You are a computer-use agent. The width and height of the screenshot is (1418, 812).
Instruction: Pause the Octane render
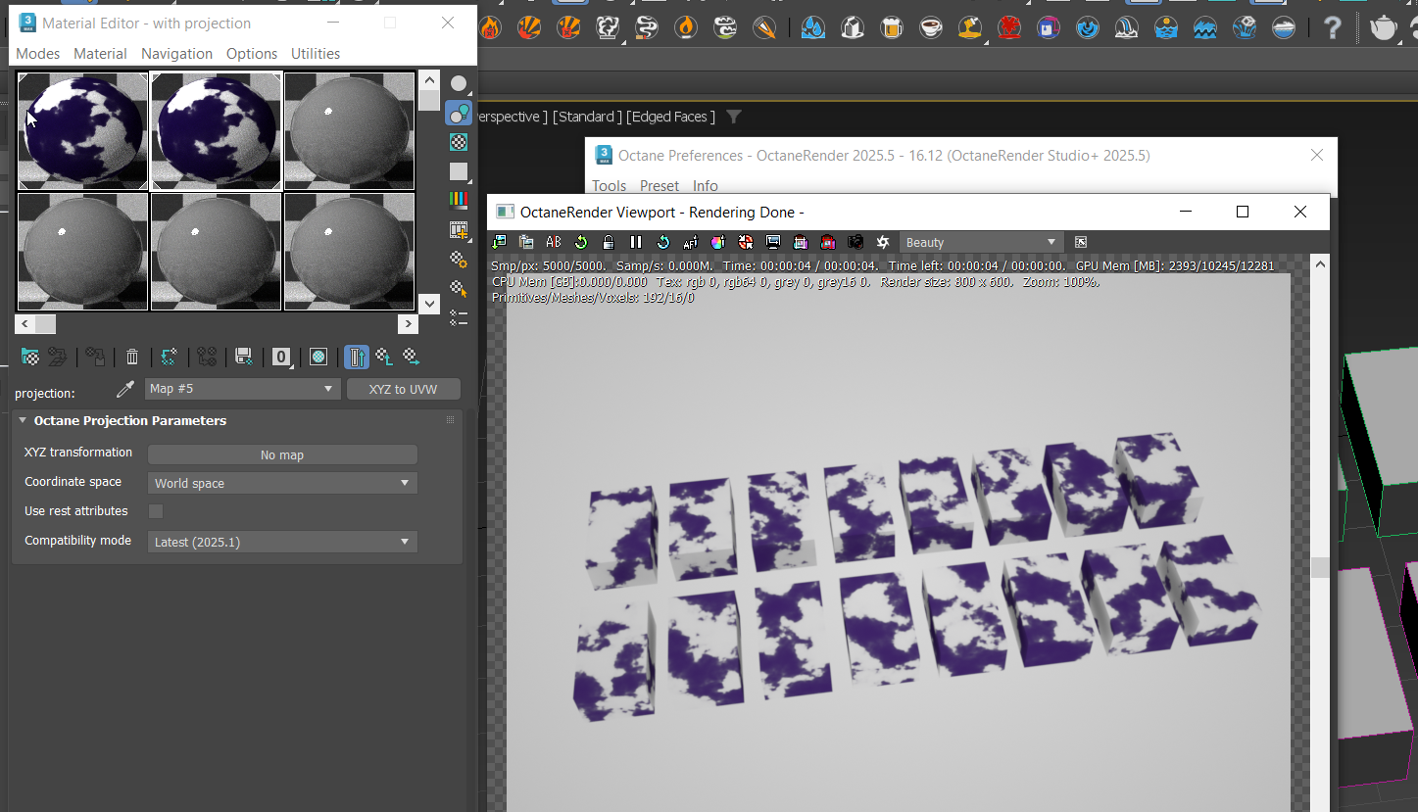(636, 242)
